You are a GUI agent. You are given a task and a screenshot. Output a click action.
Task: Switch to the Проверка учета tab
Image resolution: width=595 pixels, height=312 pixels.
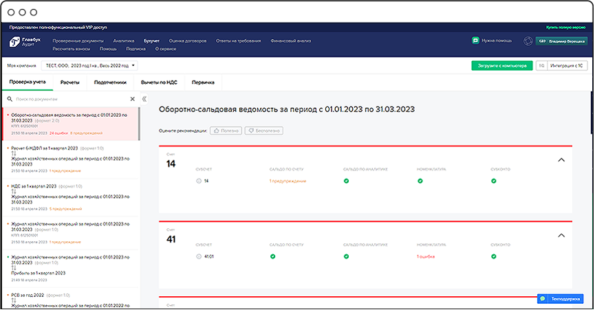pyautogui.click(x=28, y=82)
